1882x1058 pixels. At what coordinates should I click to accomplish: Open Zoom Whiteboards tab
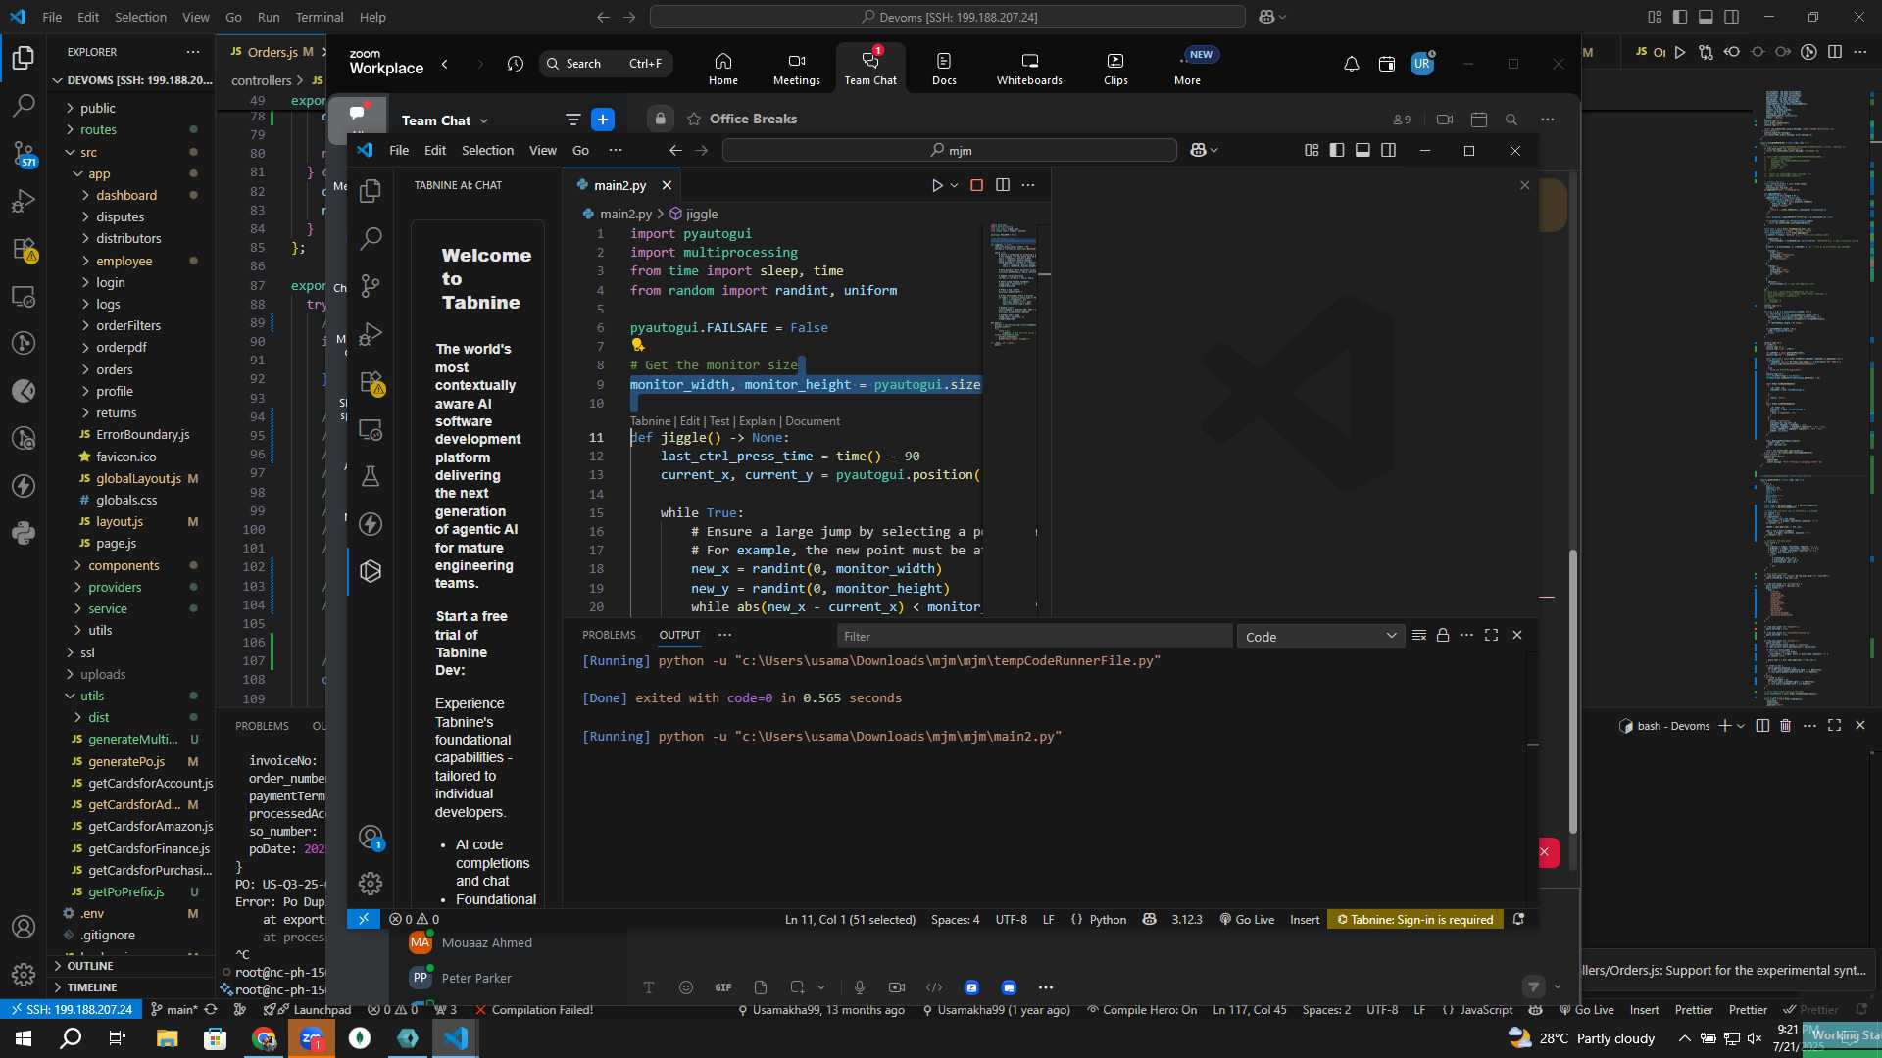[x=1029, y=68]
